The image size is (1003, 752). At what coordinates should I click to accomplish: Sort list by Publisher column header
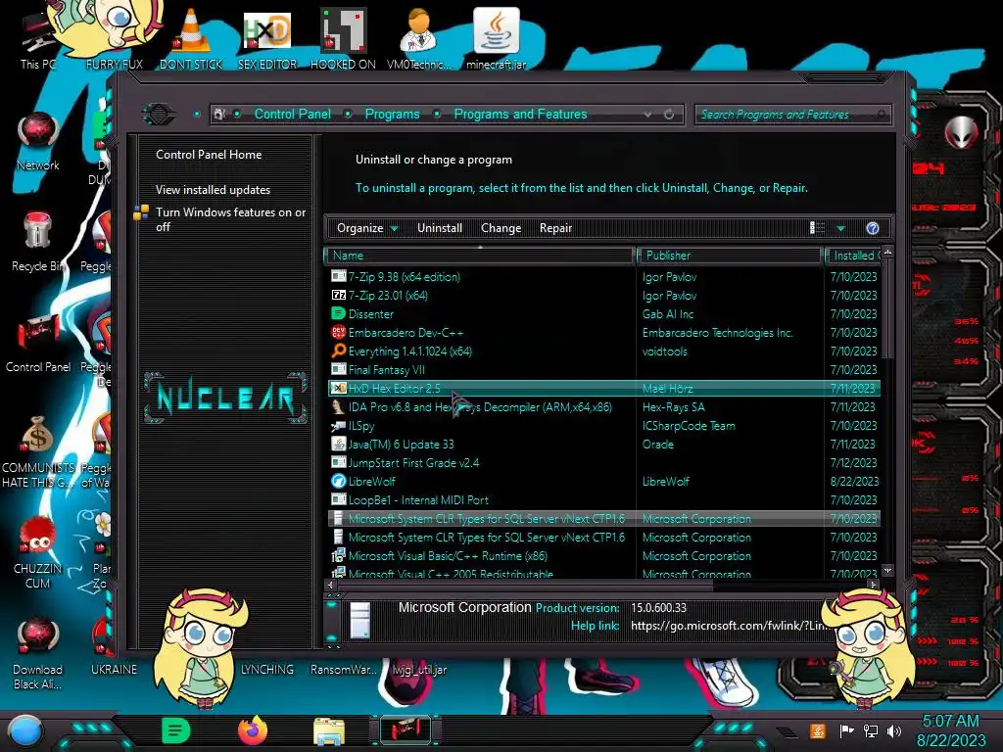729,256
